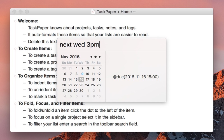Select November 14 in the calendar
The width and height of the screenshot is (224, 140).
[70, 80]
